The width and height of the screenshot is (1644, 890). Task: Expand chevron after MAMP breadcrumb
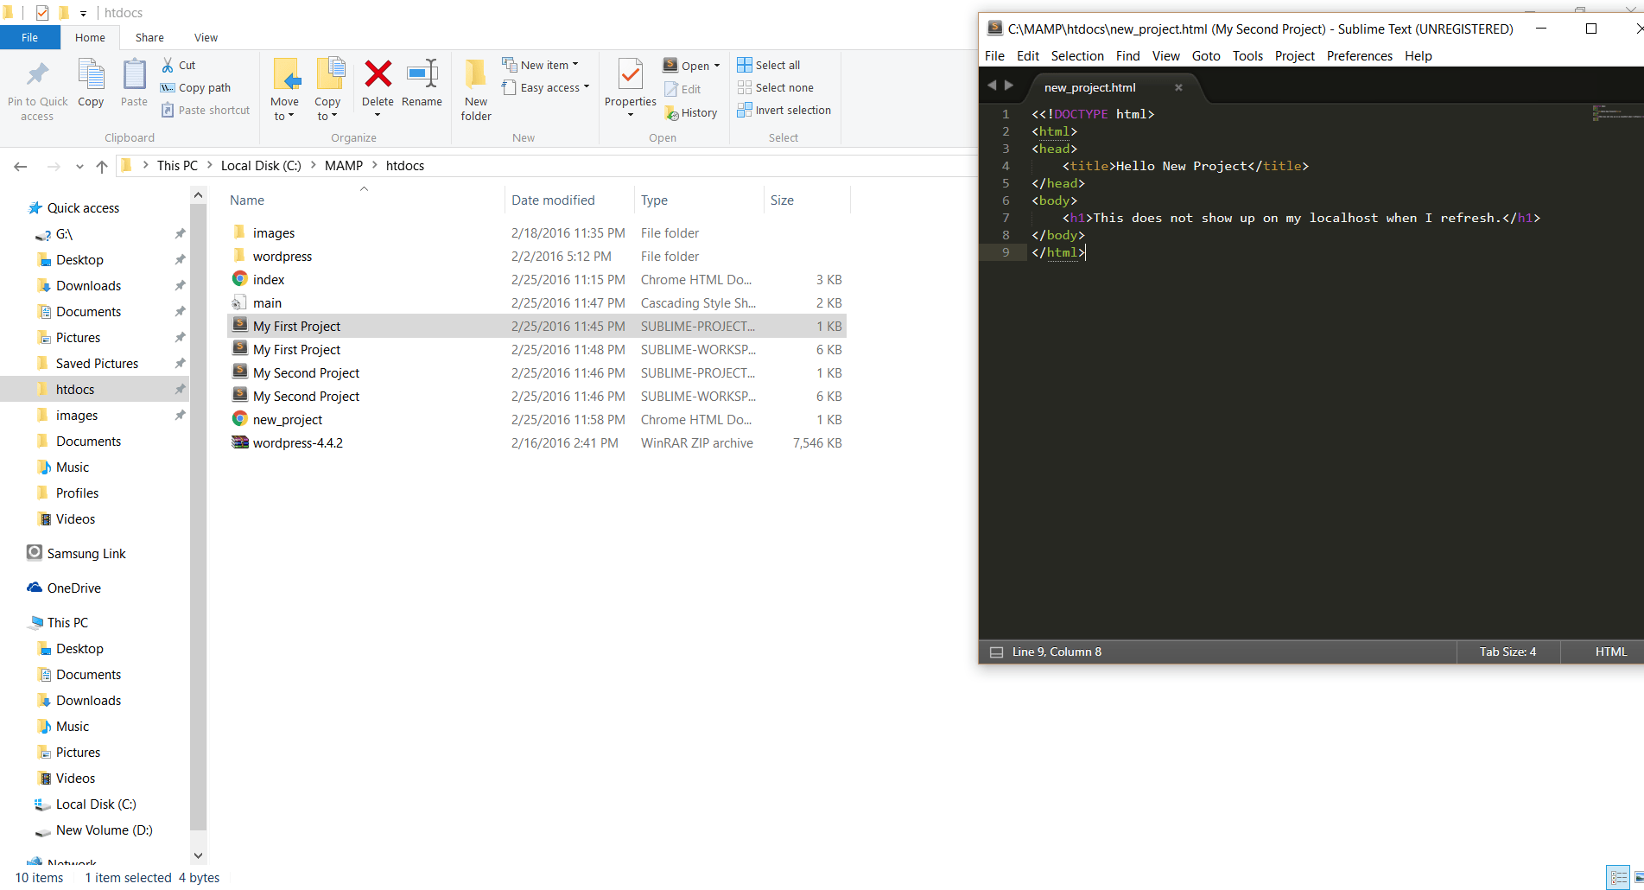pos(375,165)
